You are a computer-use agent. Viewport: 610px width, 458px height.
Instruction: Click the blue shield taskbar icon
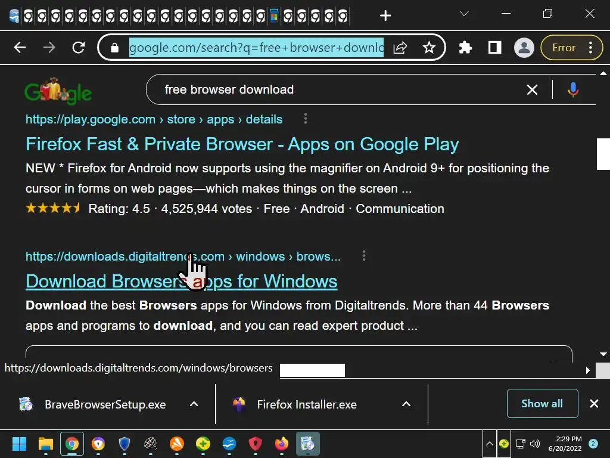[x=124, y=444]
